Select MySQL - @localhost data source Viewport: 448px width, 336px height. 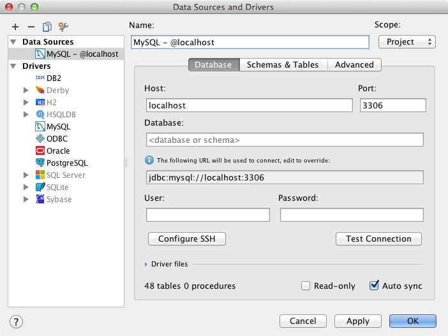(66, 54)
